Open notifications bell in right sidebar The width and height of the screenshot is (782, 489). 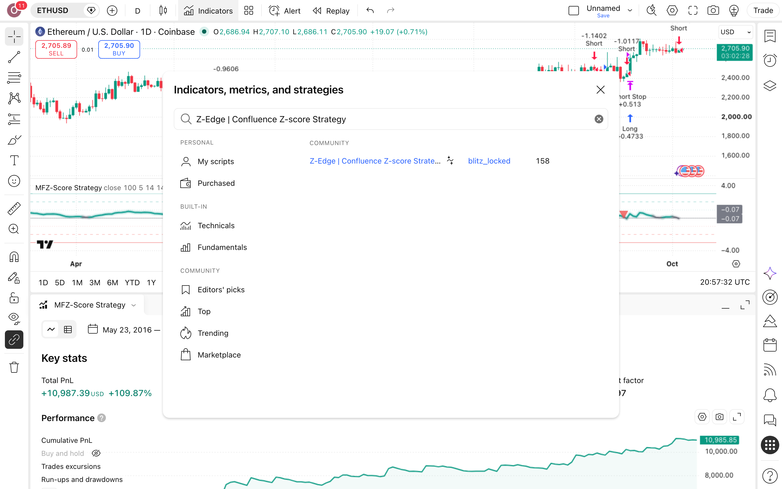(x=770, y=395)
